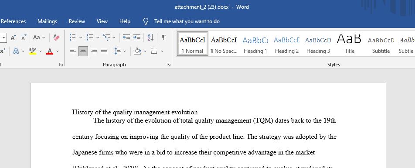Viewport: 415px width, 168px height.
Task: Apply the Normal style
Action: pyautogui.click(x=193, y=44)
